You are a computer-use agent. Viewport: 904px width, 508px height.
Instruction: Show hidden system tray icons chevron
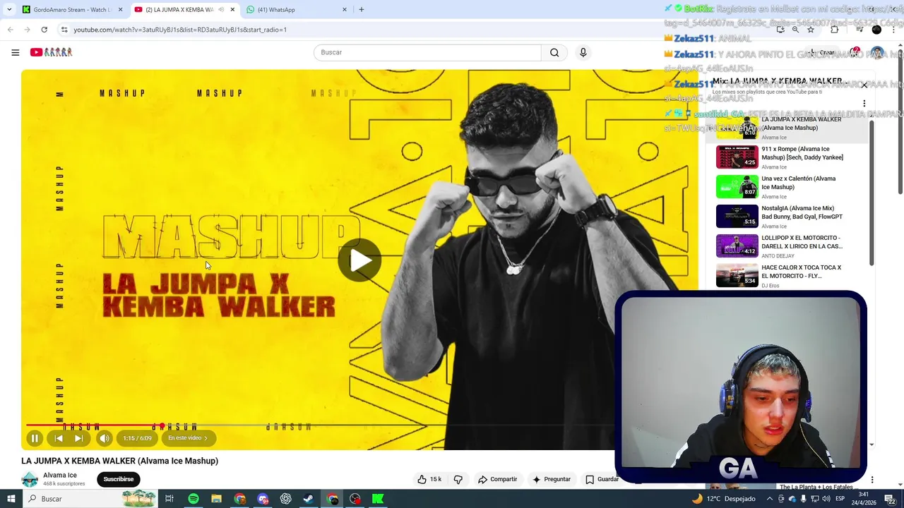[x=770, y=499]
